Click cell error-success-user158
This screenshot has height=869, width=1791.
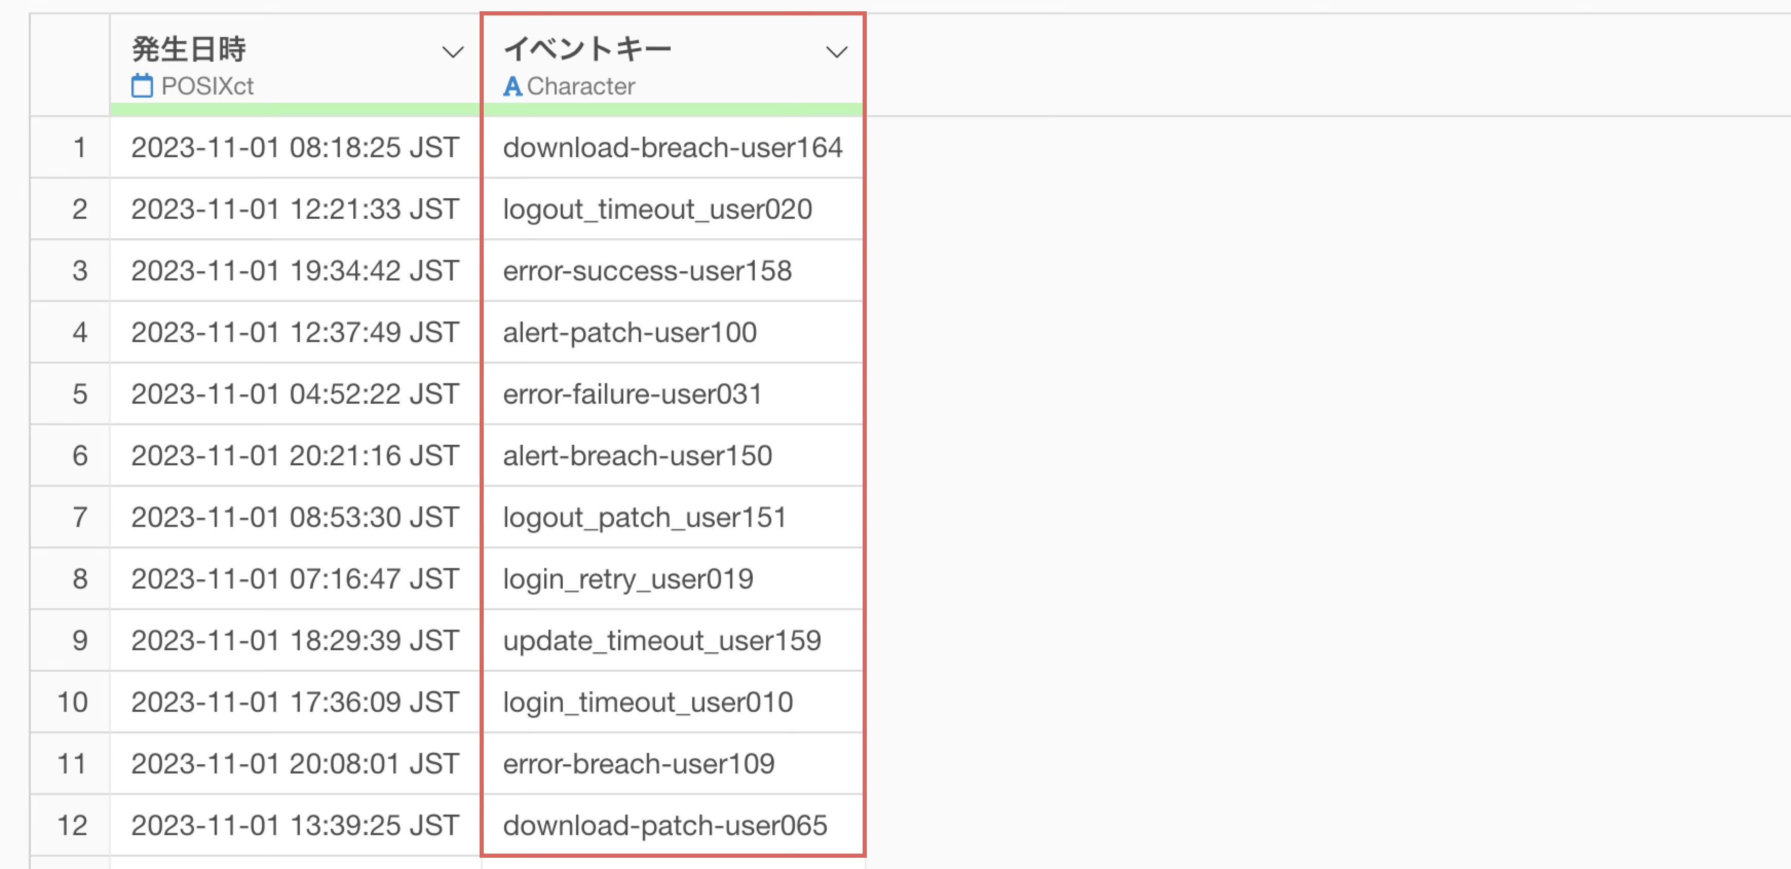click(x=647, y=271)
